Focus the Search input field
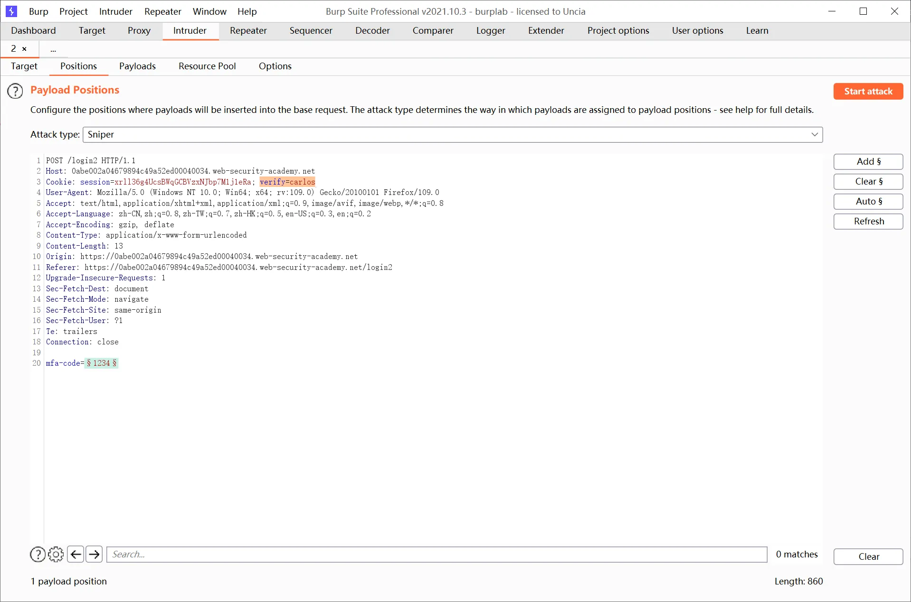The image size is (911, 602). point(437,554)
